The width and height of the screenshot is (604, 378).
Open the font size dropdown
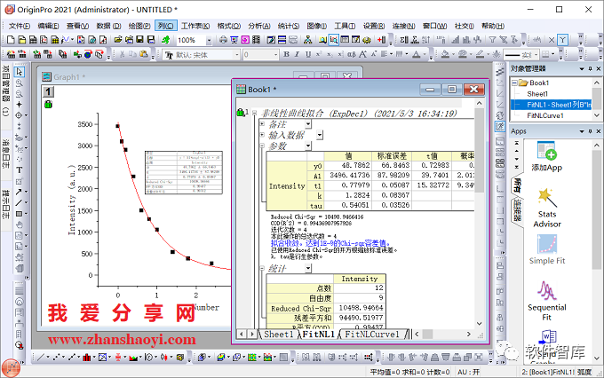[275, 55]
